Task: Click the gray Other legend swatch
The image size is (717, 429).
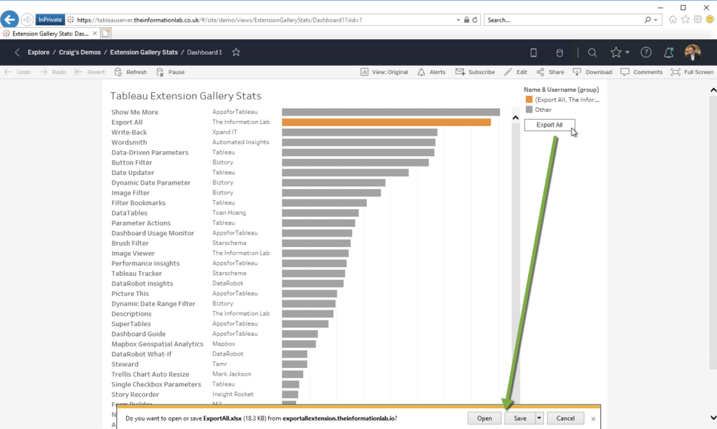Action: tap(529, 110)
